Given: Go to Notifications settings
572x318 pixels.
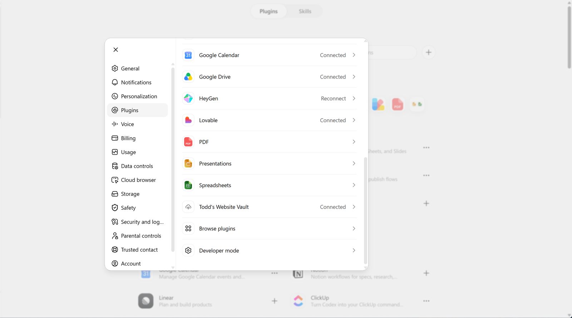Looking at the screenshot, I should [138, 82].
